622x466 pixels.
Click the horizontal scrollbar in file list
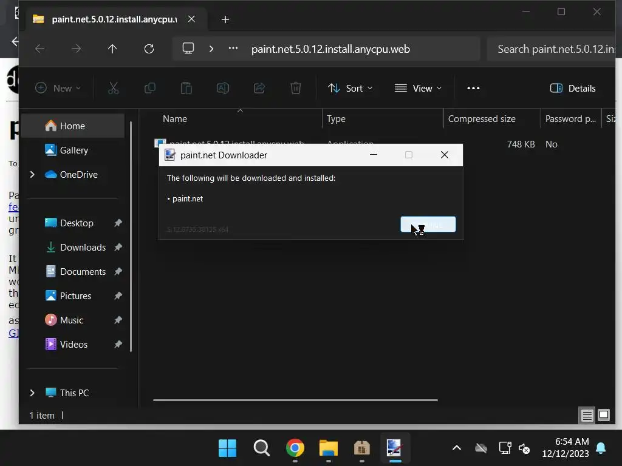coord(296,400)
